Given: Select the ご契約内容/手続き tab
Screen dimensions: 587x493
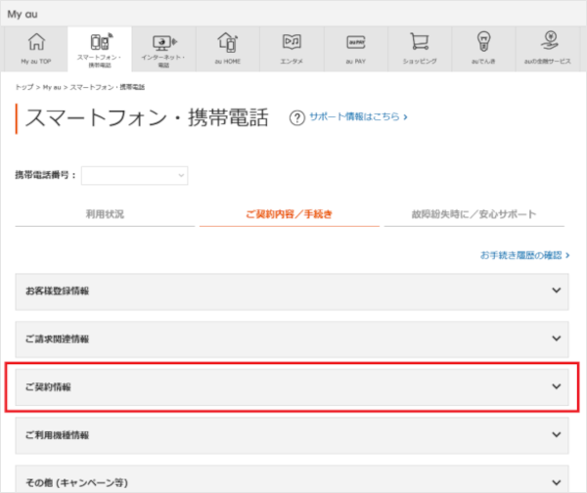Looking at the screenshot, I should coord(289,213).
